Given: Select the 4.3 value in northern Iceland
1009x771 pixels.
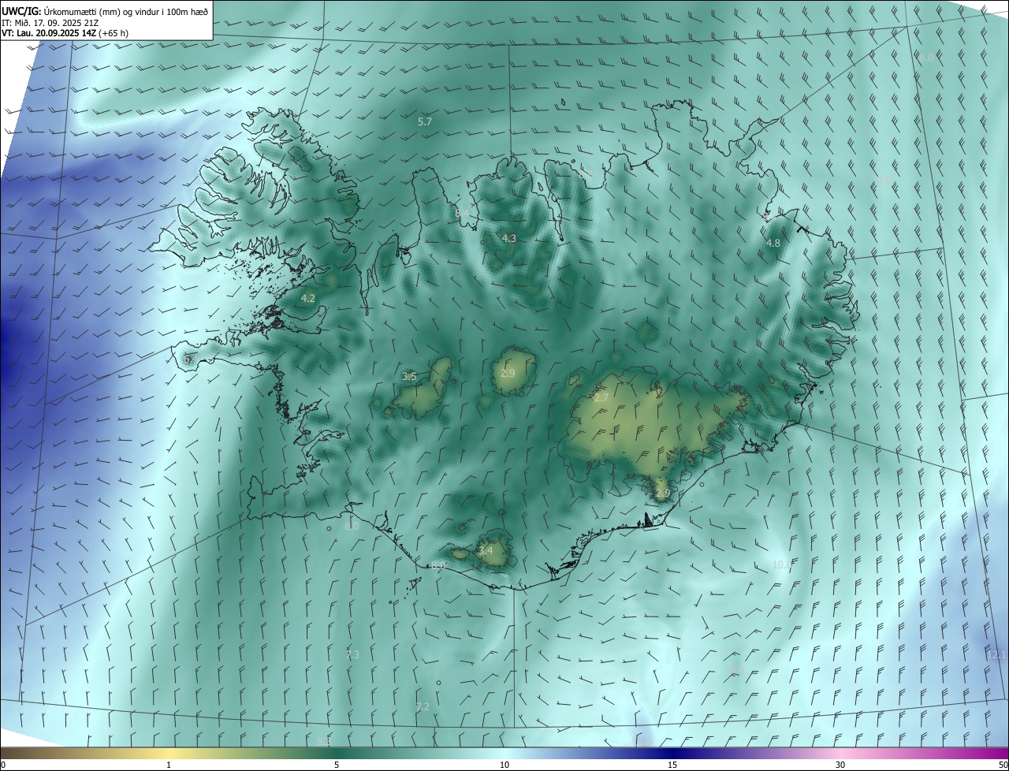Looking at the screenshot, I should (x=509, y=238).
